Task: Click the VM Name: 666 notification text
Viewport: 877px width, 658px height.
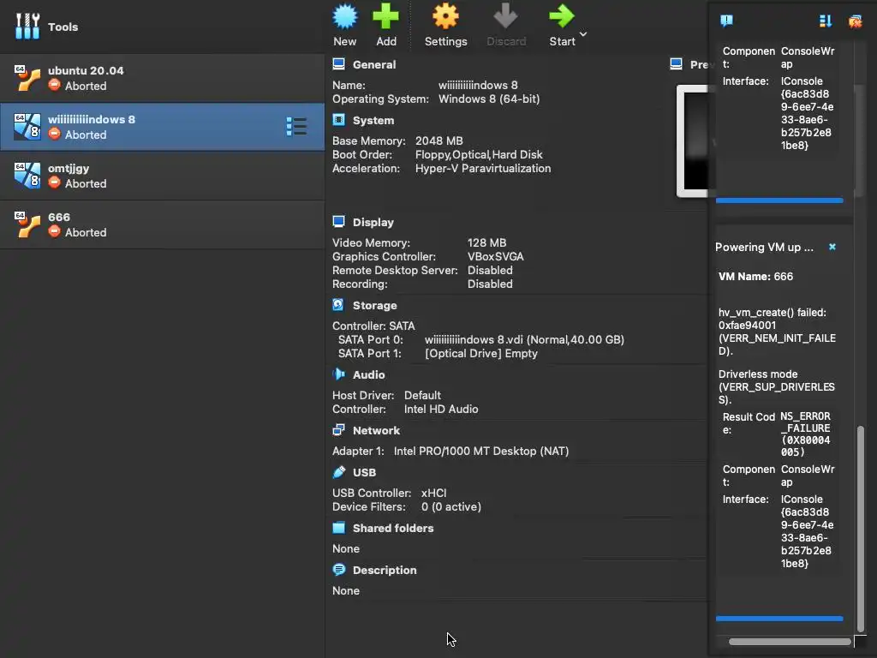Action: pyautogui.click(x=755, y=277)
